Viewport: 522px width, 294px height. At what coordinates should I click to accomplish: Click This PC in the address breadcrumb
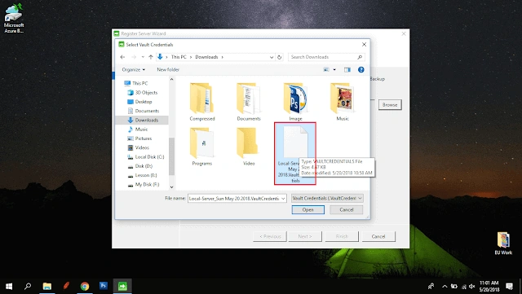[179, 57]
